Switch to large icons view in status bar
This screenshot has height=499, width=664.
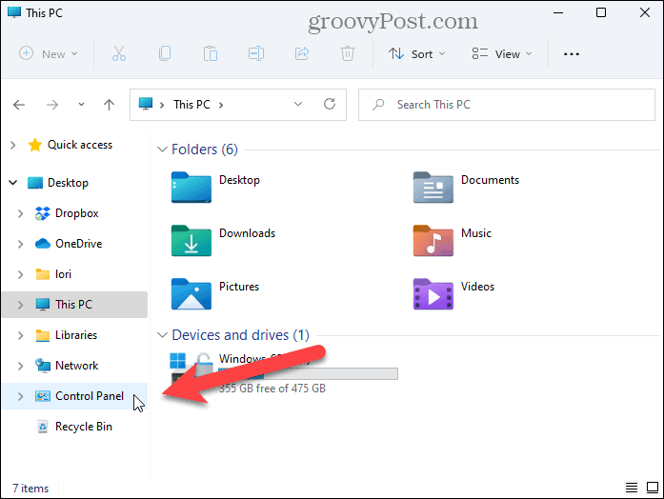coord(653,488)
